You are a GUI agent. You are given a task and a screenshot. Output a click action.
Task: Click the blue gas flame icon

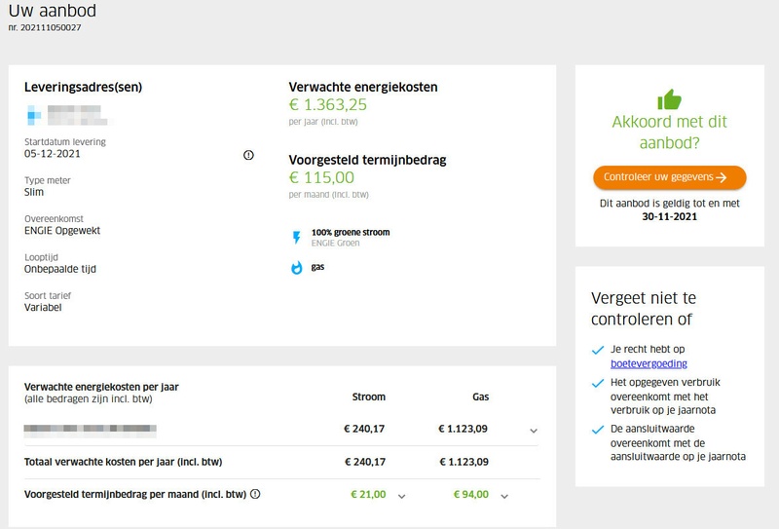click(297, 267)
